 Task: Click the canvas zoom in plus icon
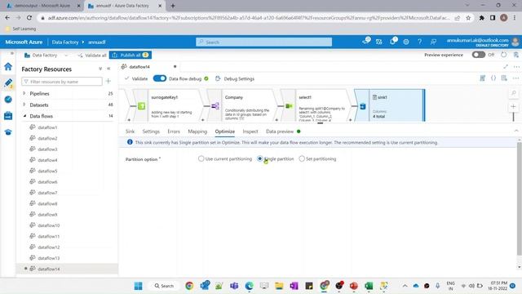(x=513, y=107)
